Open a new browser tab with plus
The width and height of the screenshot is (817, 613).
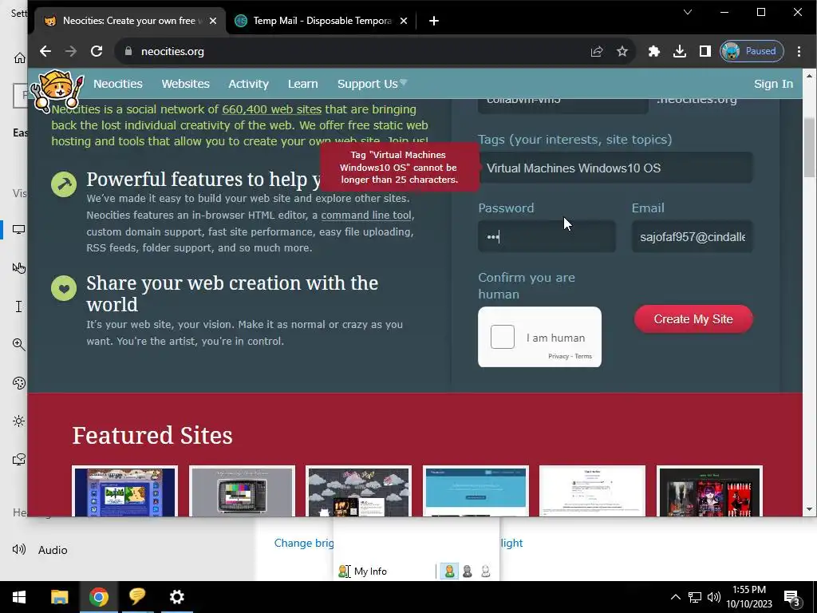point(433,21)
